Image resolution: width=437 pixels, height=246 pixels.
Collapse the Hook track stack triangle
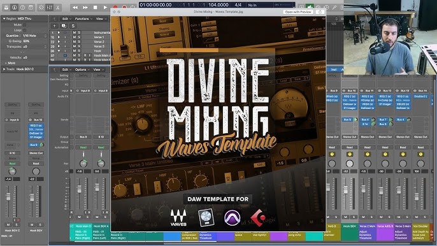click(59, 51)
